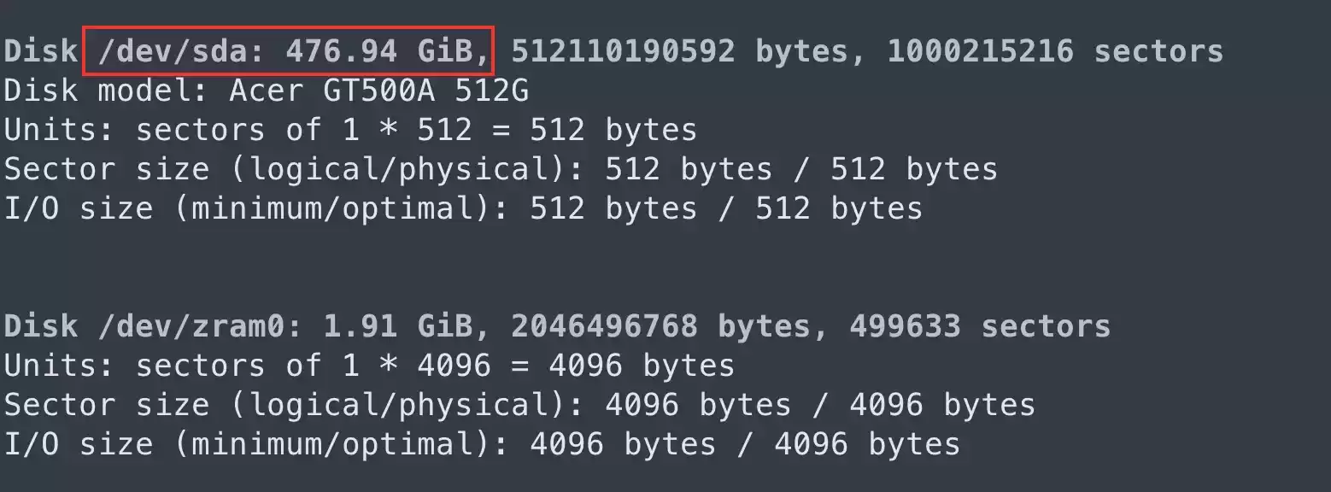Click the word "Disk" before /dev/sda
Screen dimensions: 1331x492
point(41,51)
